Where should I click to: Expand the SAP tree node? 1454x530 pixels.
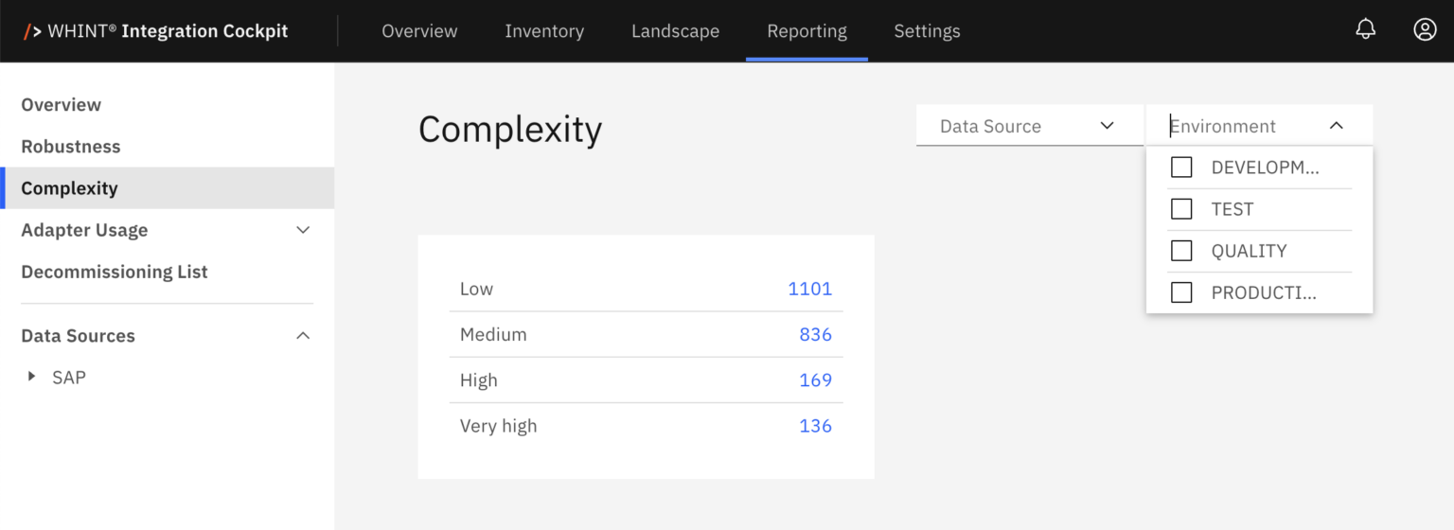tap(32, 377)
